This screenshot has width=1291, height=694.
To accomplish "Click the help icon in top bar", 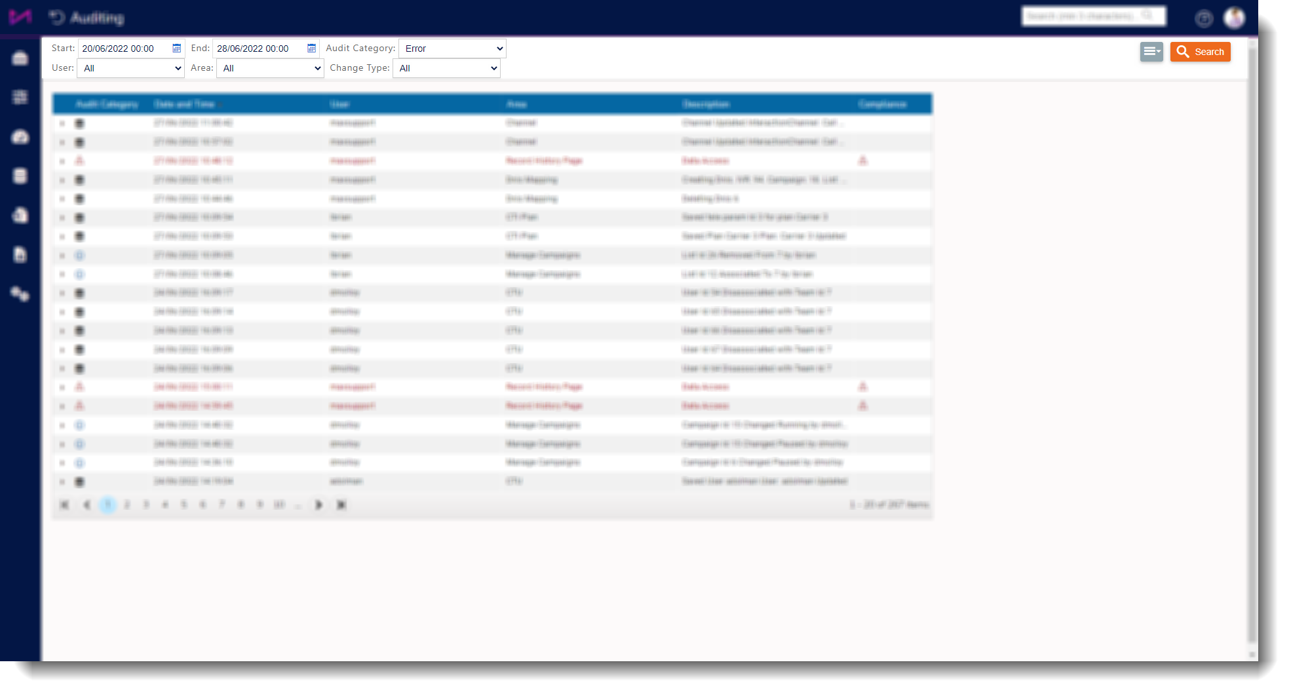I will 1203,18.
